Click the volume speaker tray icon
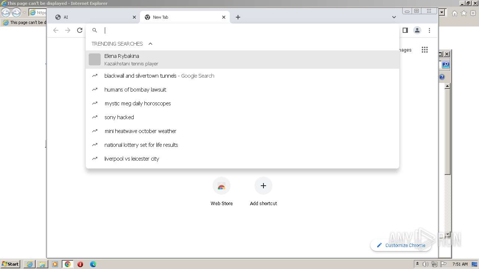 click(x=425, y=264)
